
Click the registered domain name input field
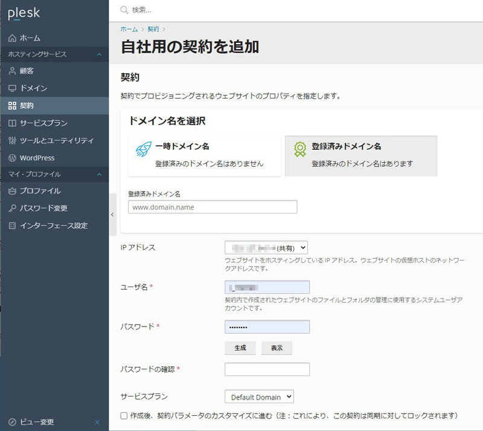click(213, 207)
